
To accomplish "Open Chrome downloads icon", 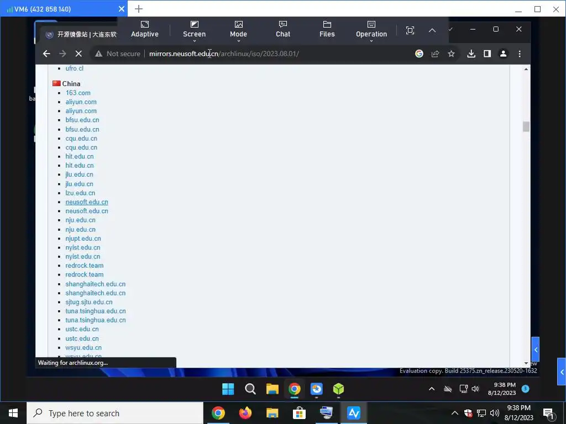I will (x=471, y=54).
